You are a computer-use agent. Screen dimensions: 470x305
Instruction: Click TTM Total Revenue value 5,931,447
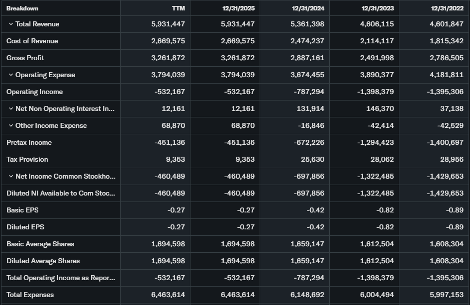tap(168, 24)
